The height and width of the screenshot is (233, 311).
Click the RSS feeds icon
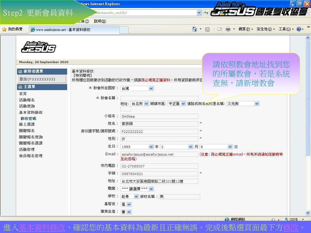[207, 29]
